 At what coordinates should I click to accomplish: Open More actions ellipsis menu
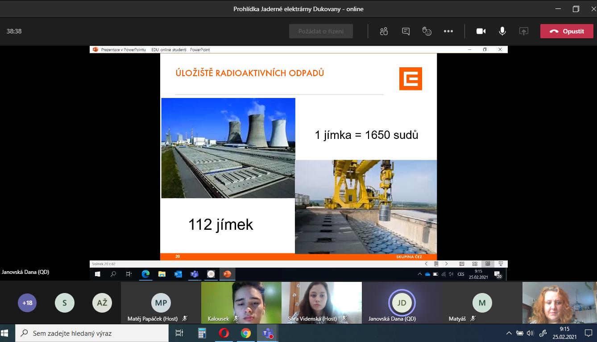click(448, 31)
